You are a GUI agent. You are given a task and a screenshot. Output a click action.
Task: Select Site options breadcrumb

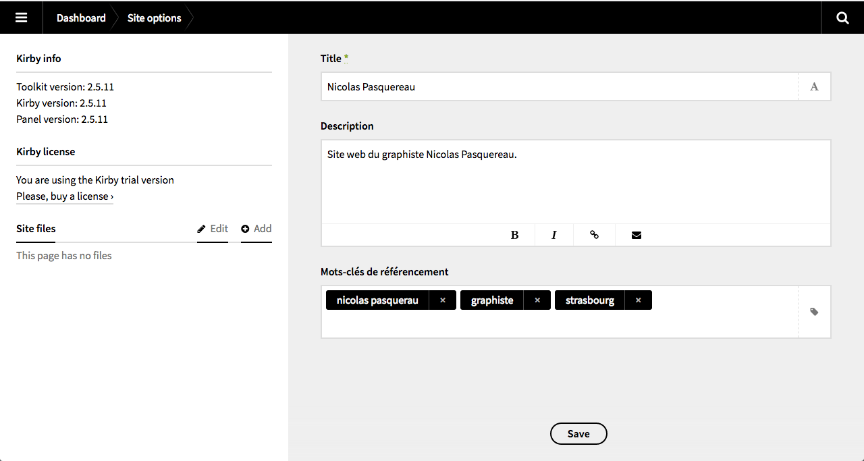point(154,18)
